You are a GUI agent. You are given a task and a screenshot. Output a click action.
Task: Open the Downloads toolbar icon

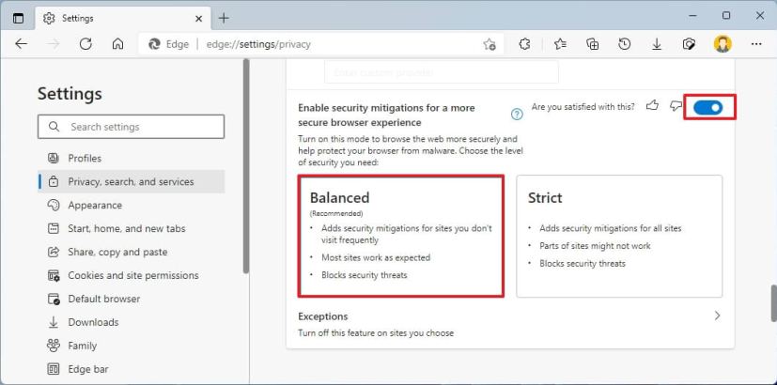point(657,44)
